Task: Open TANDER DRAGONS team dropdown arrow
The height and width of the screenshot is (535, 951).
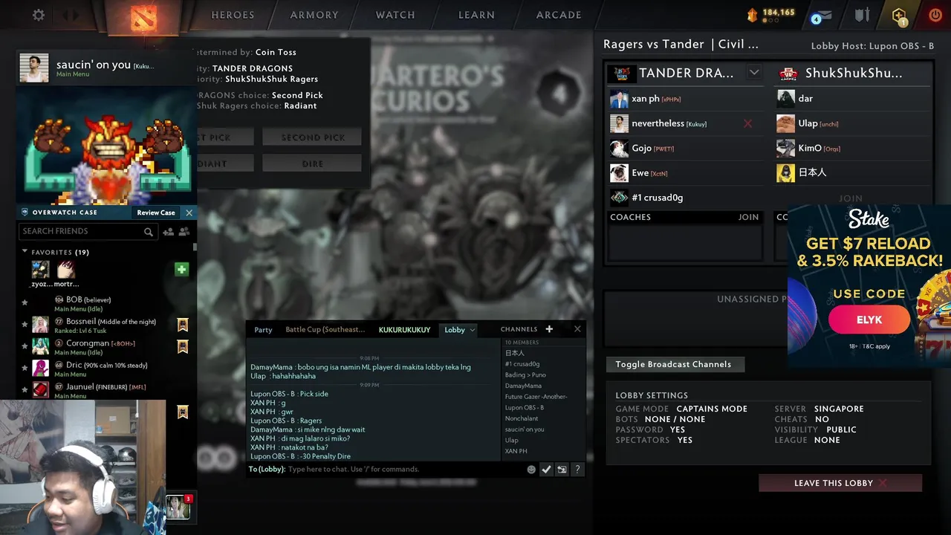Action: [x=754, y=73]
